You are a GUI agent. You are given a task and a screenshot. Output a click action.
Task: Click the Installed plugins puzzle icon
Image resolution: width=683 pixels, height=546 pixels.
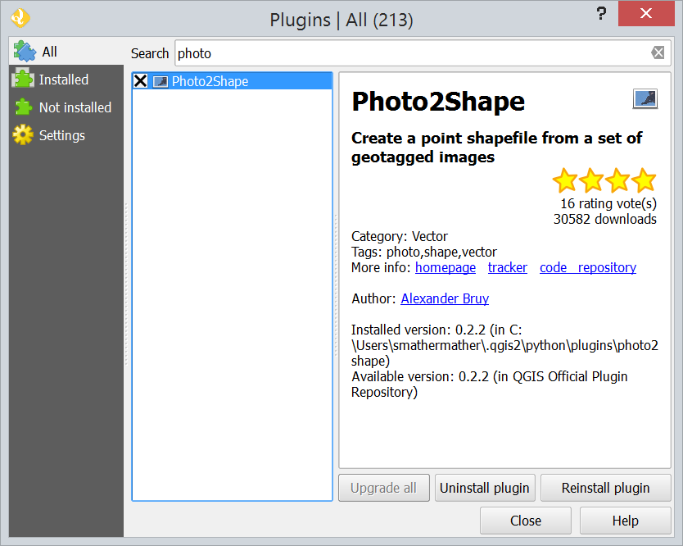tap(23, 80)
